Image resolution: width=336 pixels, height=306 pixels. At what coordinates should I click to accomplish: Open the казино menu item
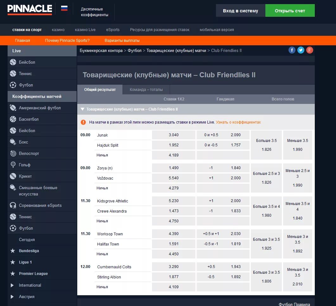[x=58, y=30]
